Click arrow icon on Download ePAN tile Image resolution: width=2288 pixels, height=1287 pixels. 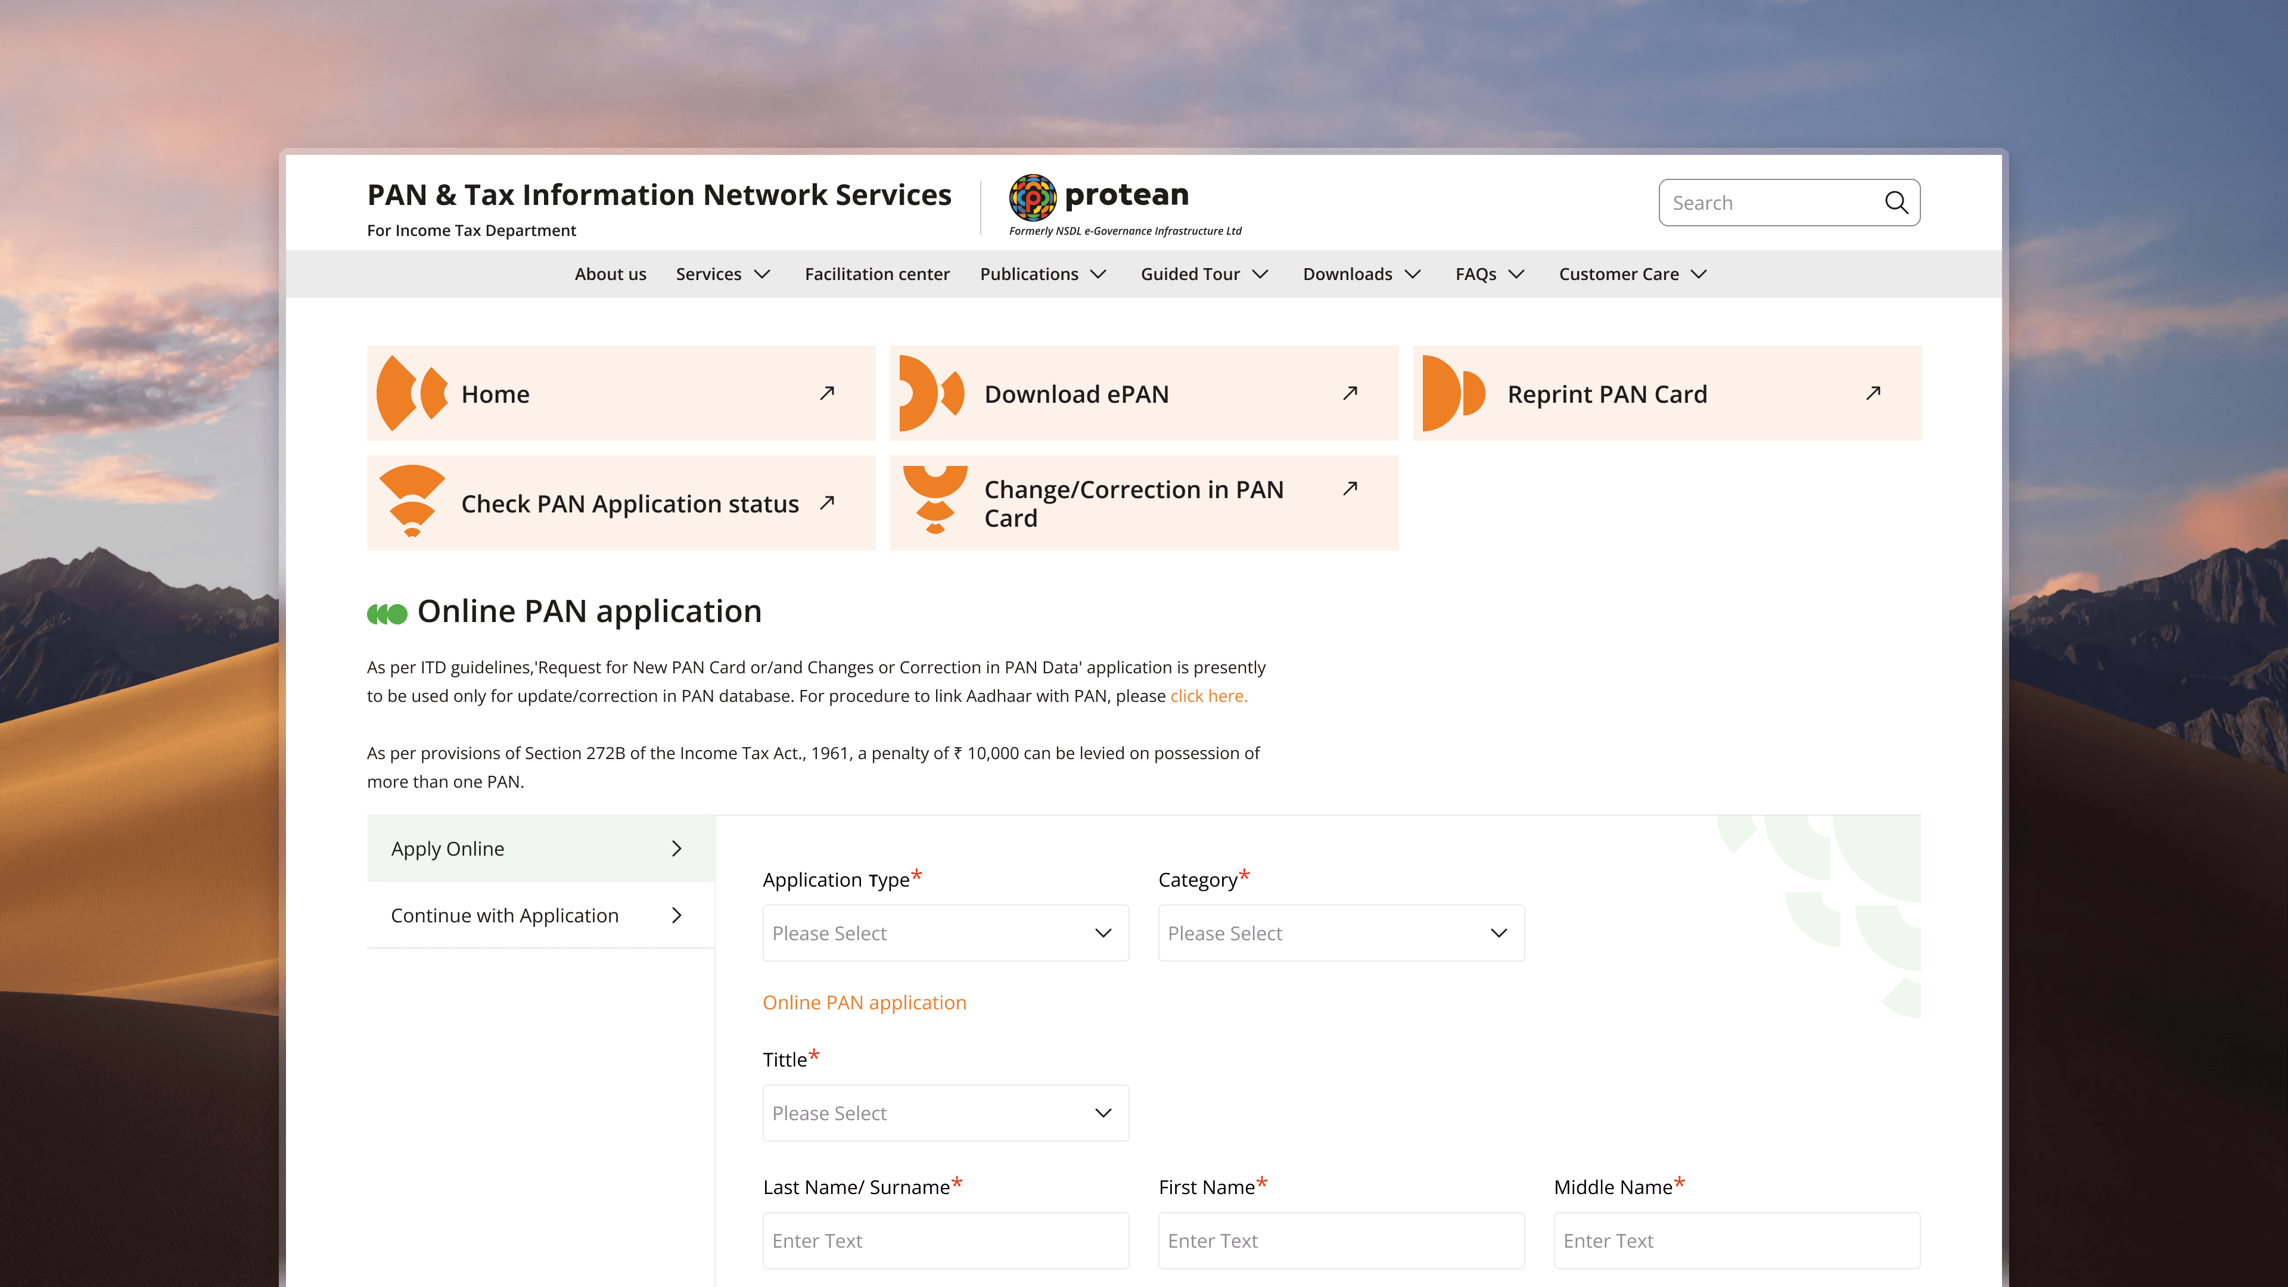click(x=1350, y=393)
